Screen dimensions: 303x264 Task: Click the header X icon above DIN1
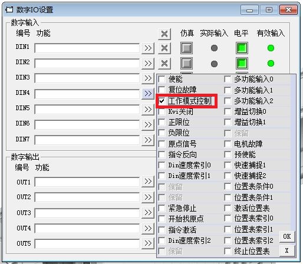click(x=164, y=34)
